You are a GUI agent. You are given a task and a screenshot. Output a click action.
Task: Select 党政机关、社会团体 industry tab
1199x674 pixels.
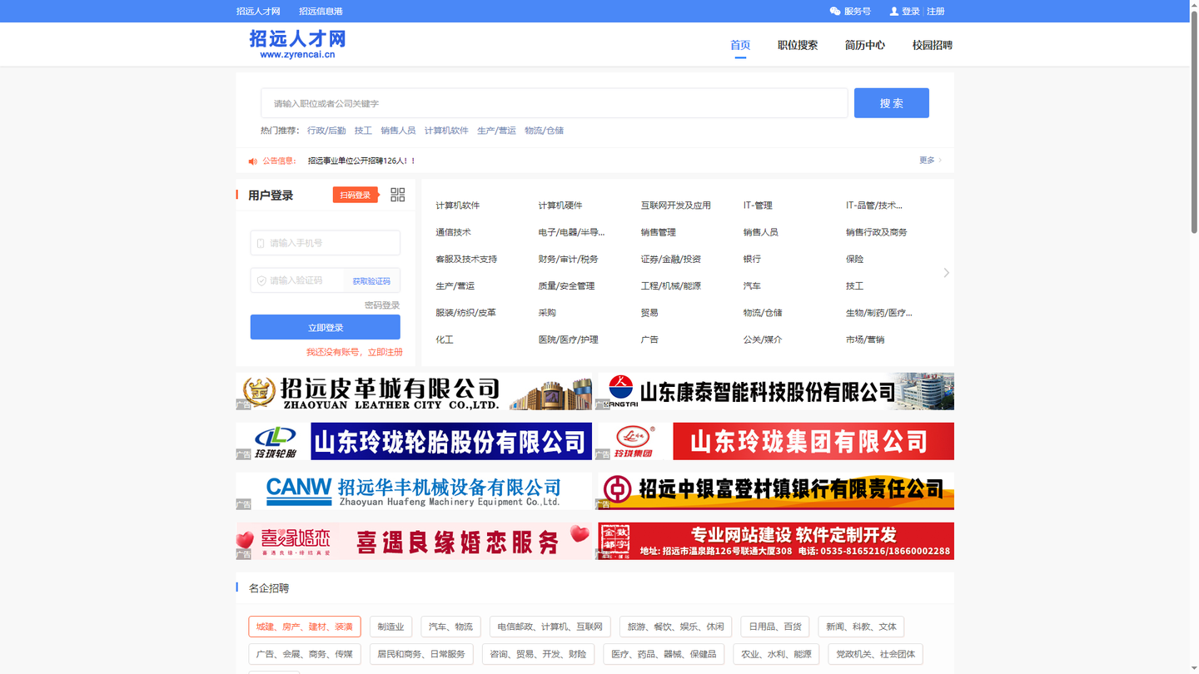pos(875,654)
